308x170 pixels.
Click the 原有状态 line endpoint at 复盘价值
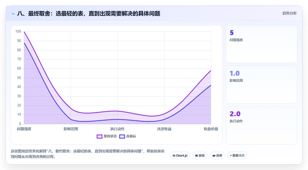click(211, 70)
